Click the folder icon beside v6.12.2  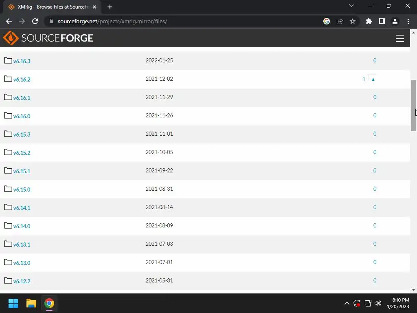(x=8, y=280)
